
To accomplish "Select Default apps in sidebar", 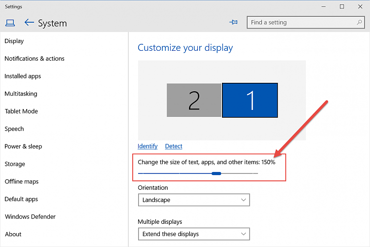I will pyautogui.click(x=21, y=199).
